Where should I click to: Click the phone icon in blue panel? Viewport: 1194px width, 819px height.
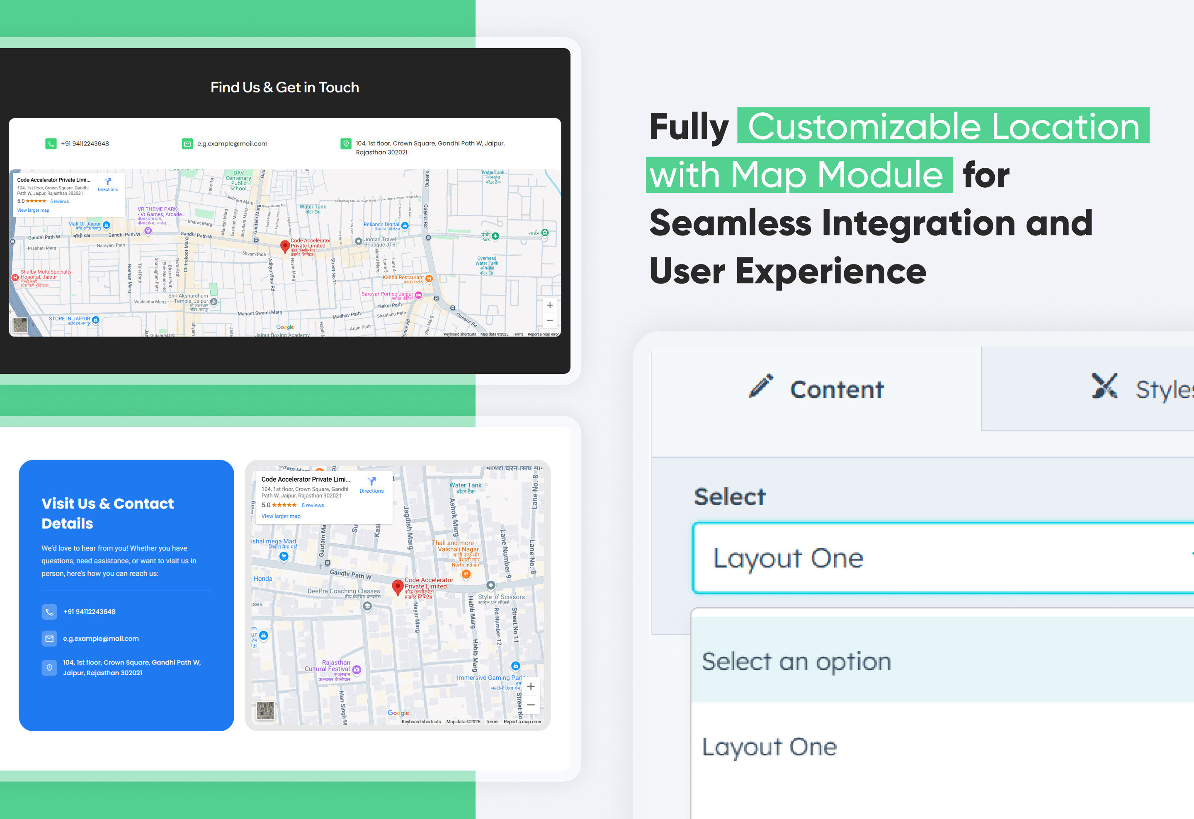tap(49, 612)
